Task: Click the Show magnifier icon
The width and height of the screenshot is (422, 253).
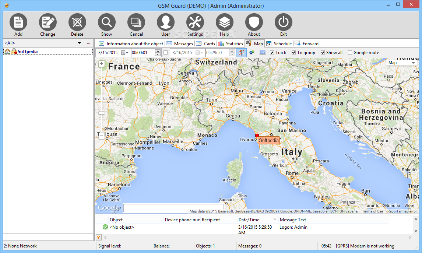Action: point(106,22)
